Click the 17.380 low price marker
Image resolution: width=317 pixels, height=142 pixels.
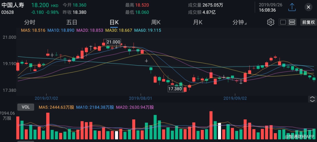click(x=175, y=89)
